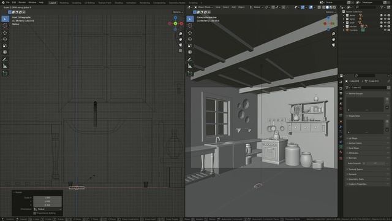This screenshot has height=221, width=392.
Task: Select the Measure tool in the camera viewport
Action: point(190,66)
